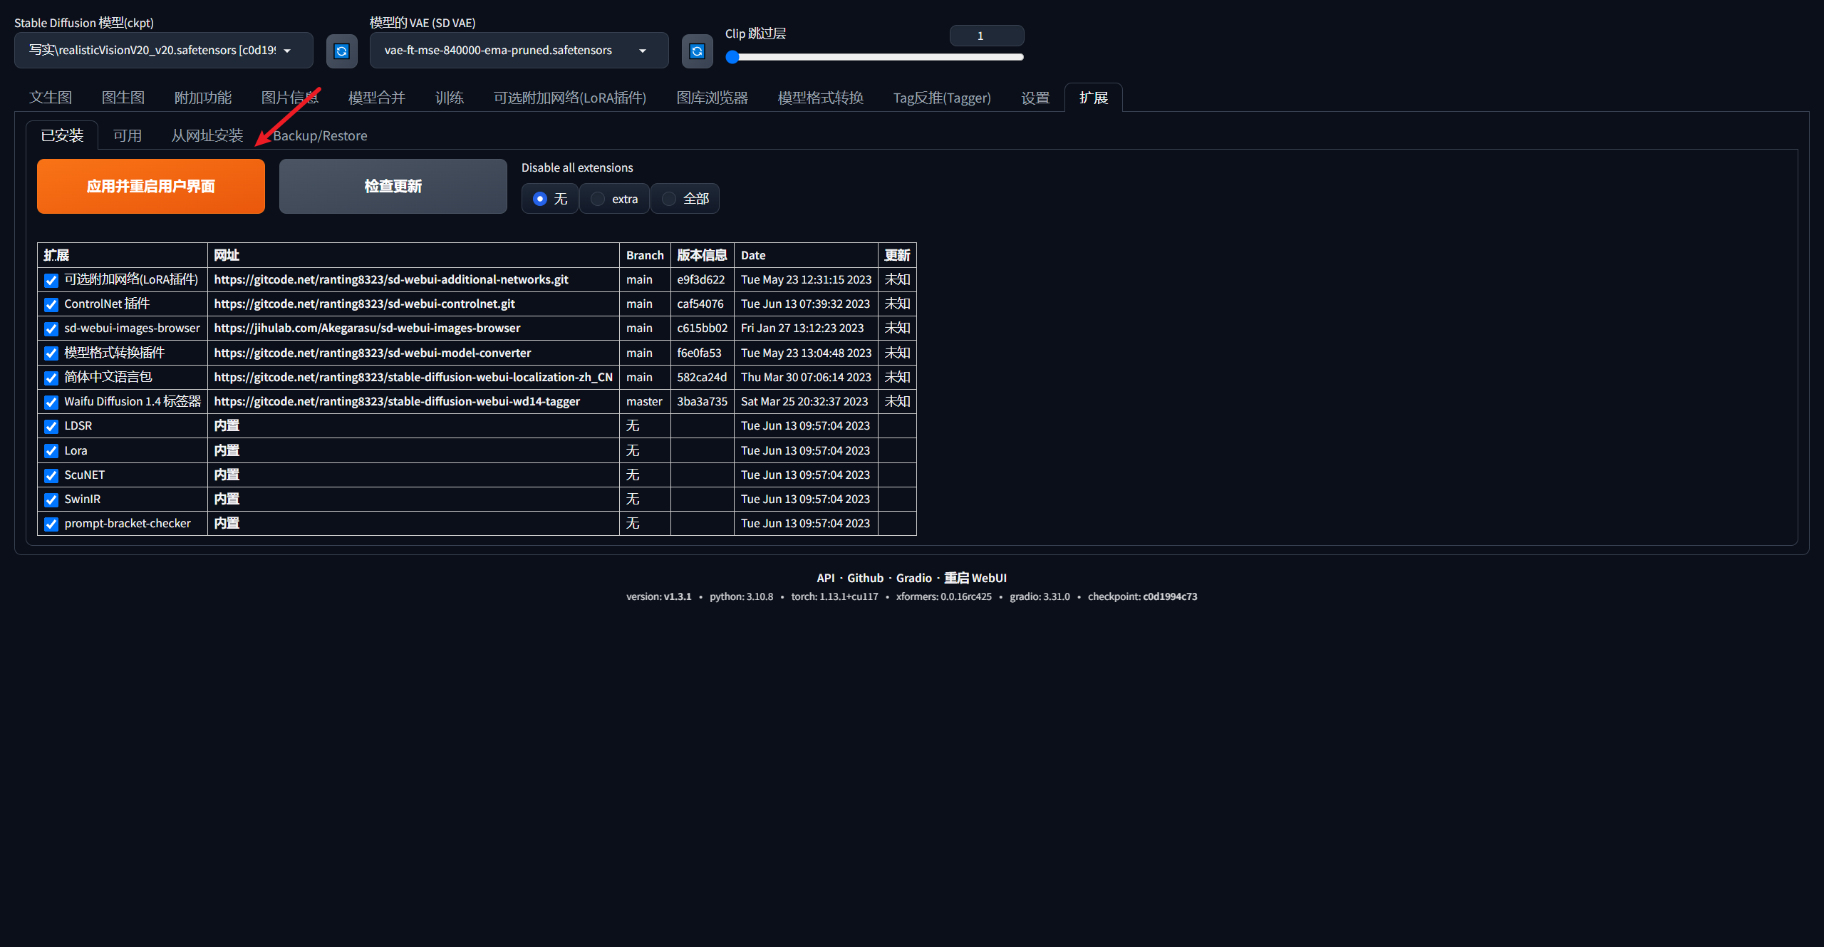1824x947 pixels.
Task: Uncheck the ControlNet 插件 extension checkbox
Action: (51, 304)
